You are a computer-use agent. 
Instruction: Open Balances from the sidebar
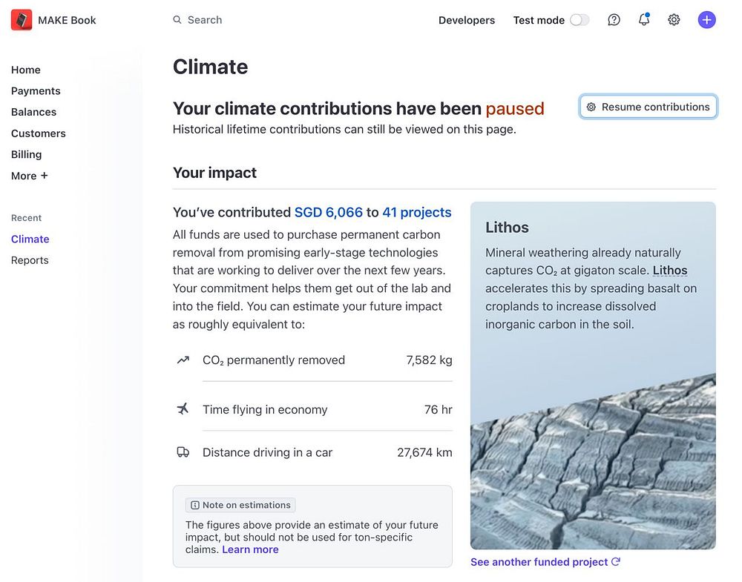(x=33, y=112)
